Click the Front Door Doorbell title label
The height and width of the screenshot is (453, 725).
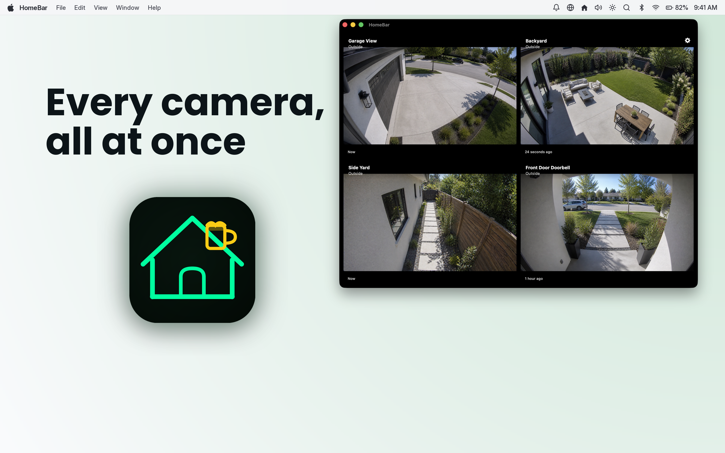tap(548, 167)
